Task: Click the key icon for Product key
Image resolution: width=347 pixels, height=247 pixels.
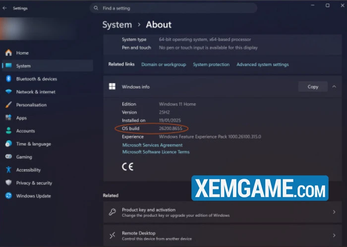Action: tap(112, 212)
